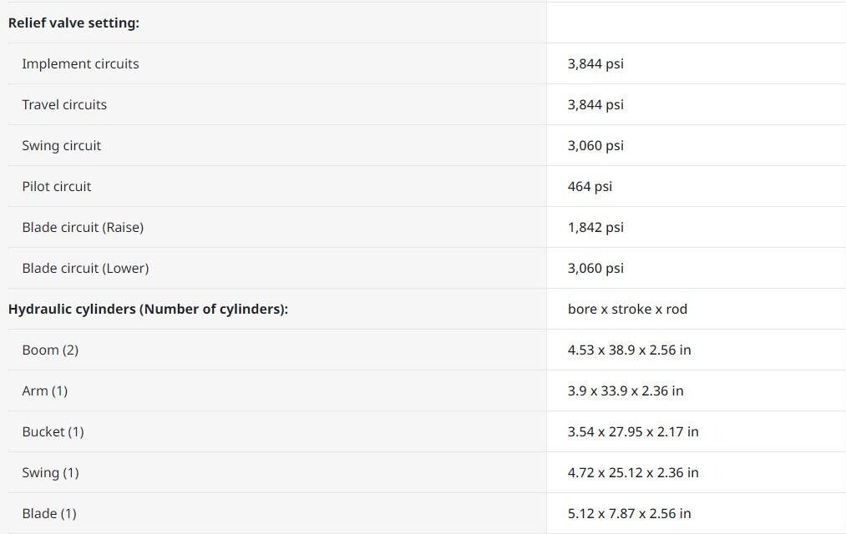846x534 pixels.
Task: Select the "bore x stroke x rod" text
Action: tap(627, 309)
